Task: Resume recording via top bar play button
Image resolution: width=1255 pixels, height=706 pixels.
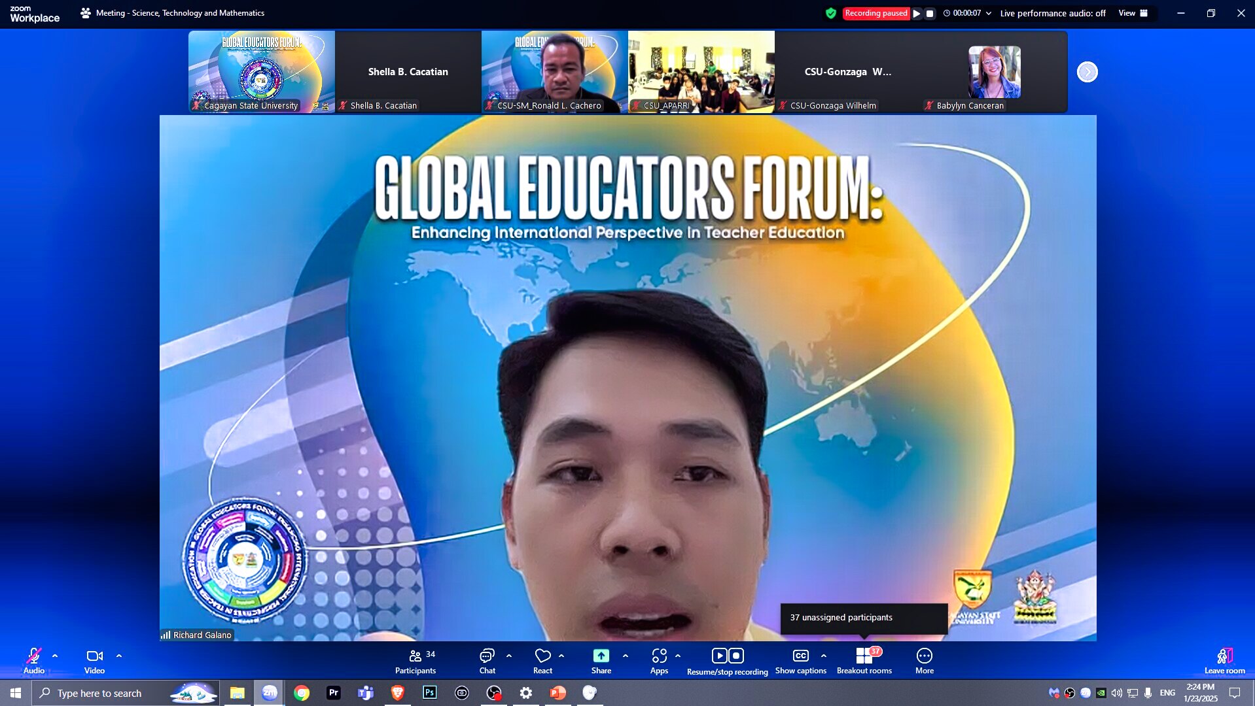Action: point(917,13)
